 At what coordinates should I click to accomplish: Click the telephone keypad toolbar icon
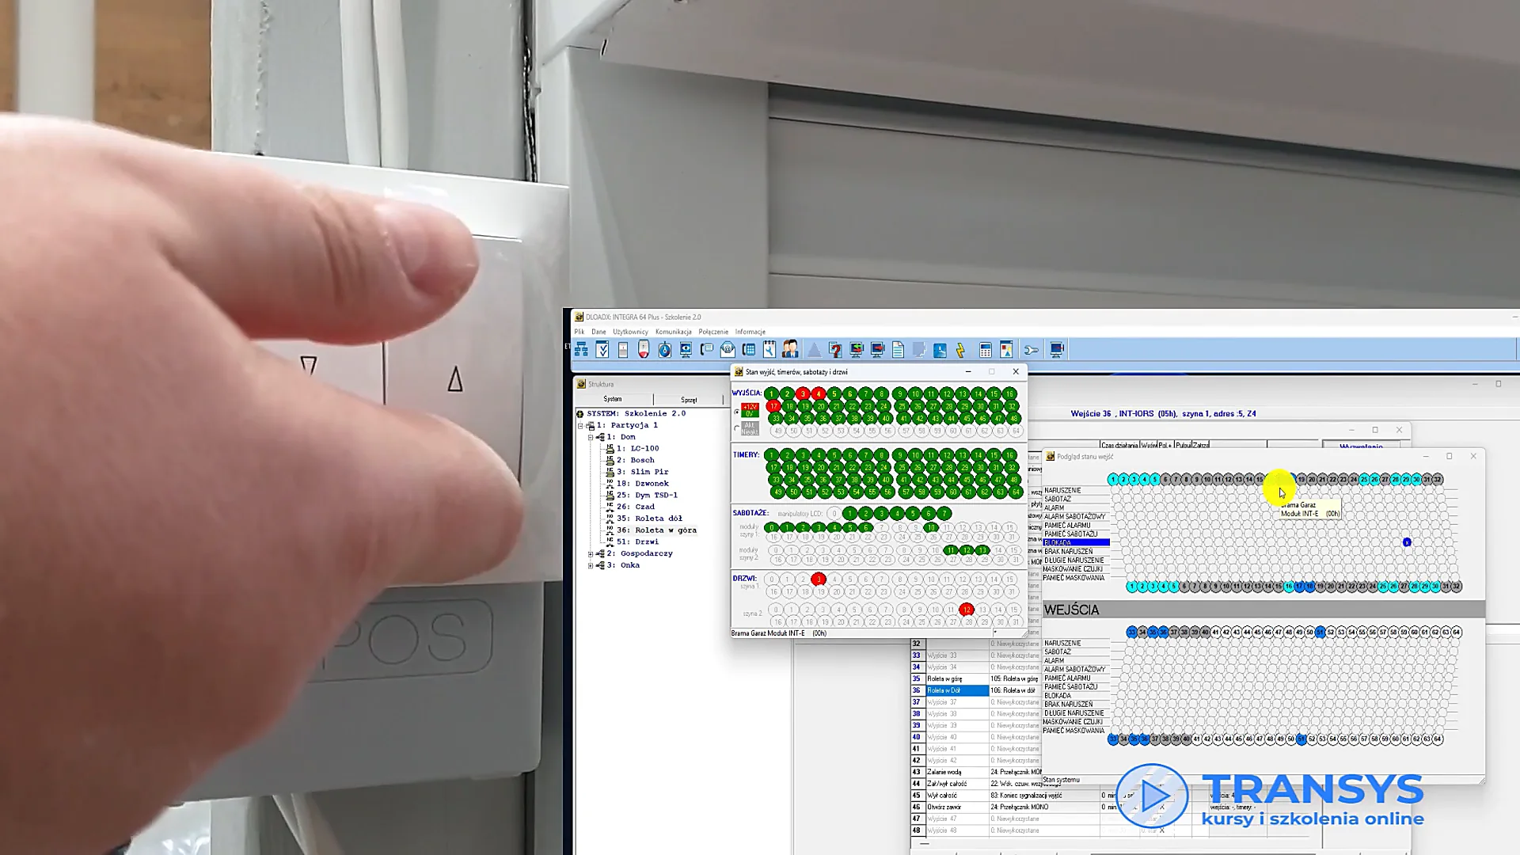click(748, 350)
